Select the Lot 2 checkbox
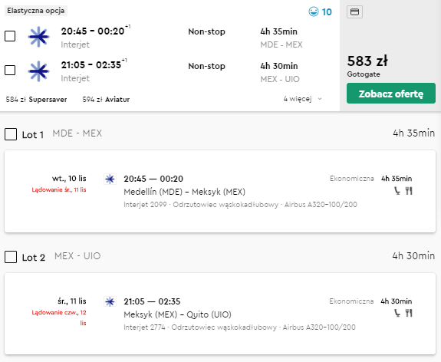This screenshot has height=362, width=441. click(x=11, y=257)
